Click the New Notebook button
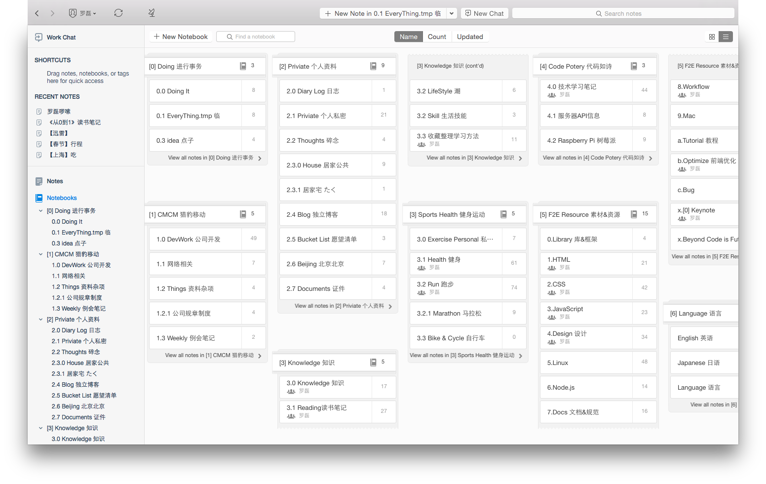This screenshot has height=484, width=766. pyautogui.click(x=181, y=37)
